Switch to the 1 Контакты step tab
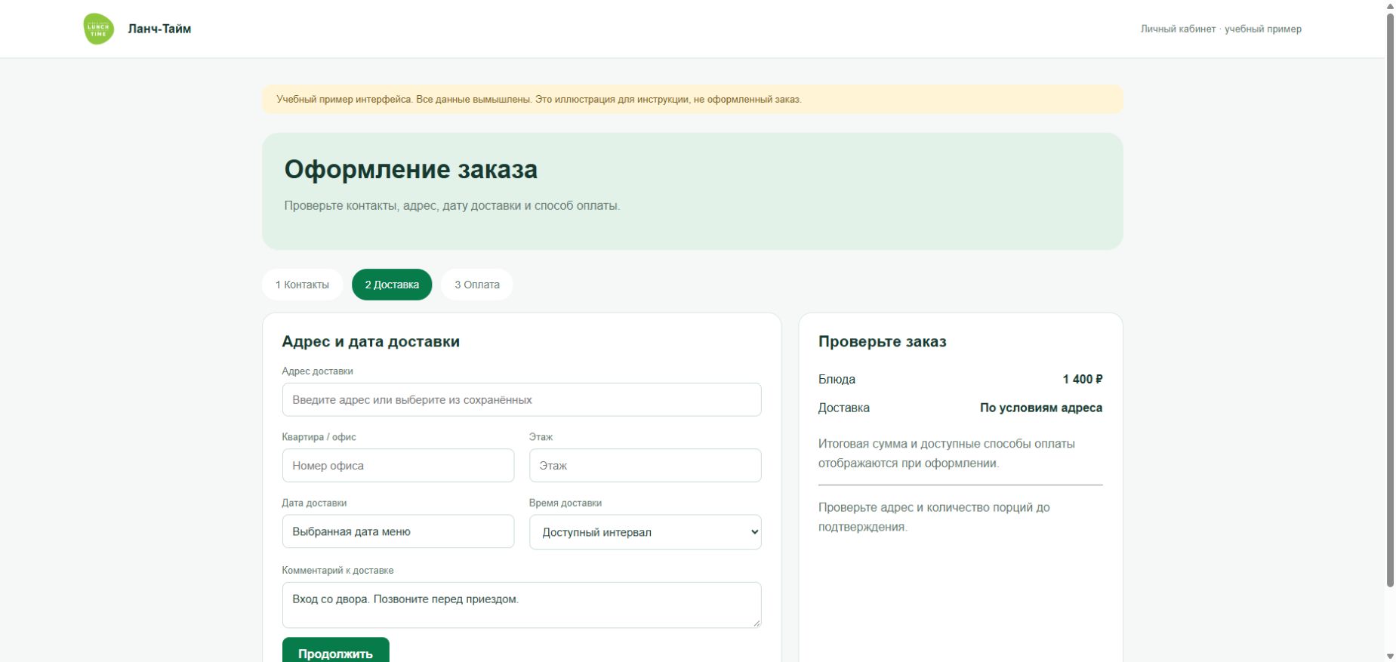This screenshot has height=662, width=1396. [302, 285]
